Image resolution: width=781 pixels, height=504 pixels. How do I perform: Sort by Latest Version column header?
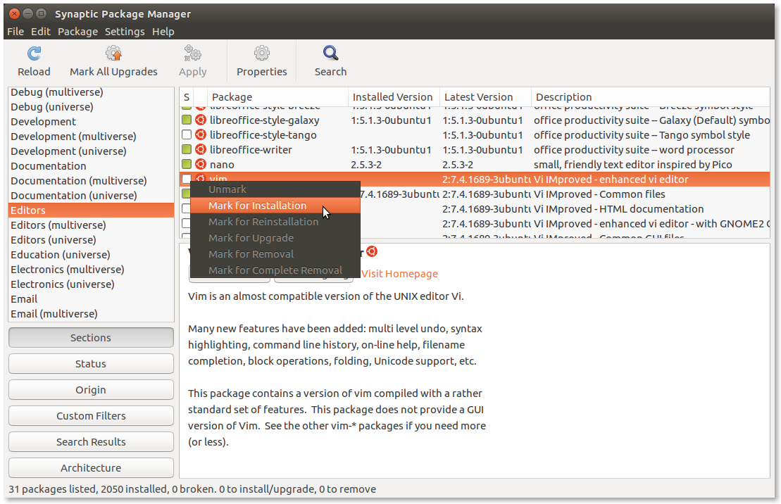pos(485,97)
